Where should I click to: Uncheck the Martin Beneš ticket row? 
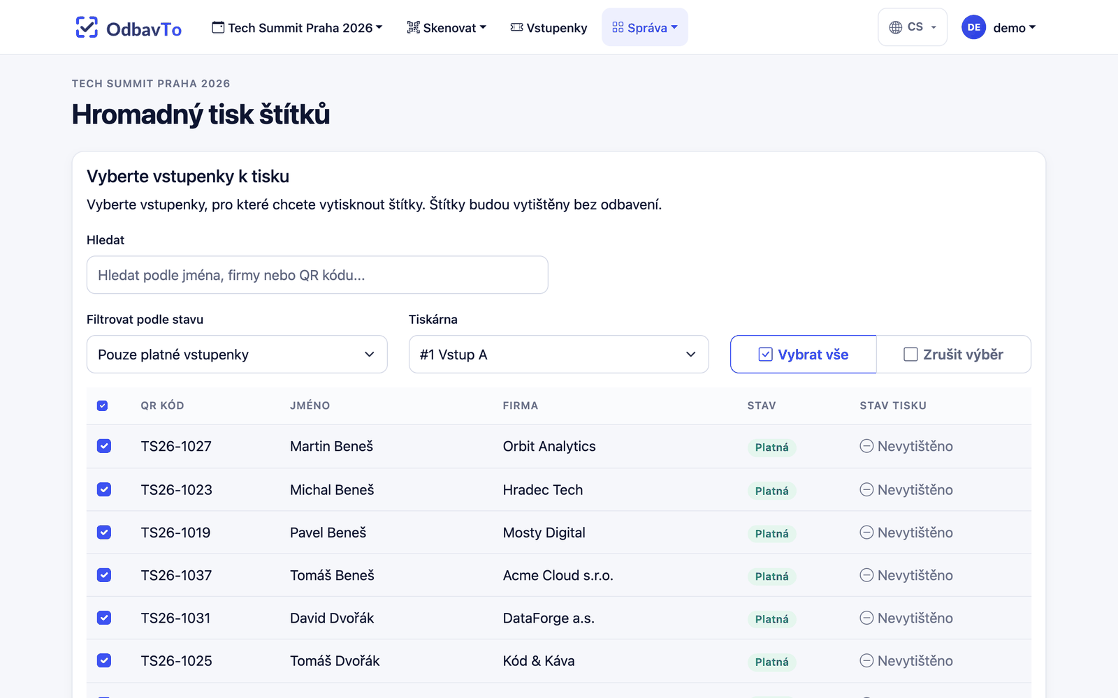click(104, 446)
